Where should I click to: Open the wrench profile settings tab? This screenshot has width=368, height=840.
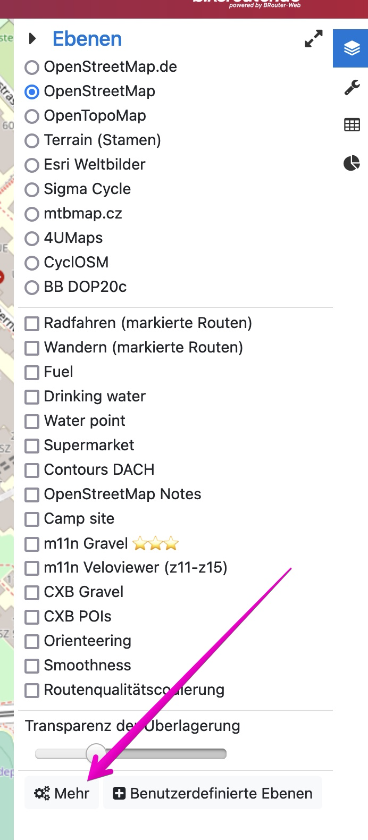coord(352,87)
